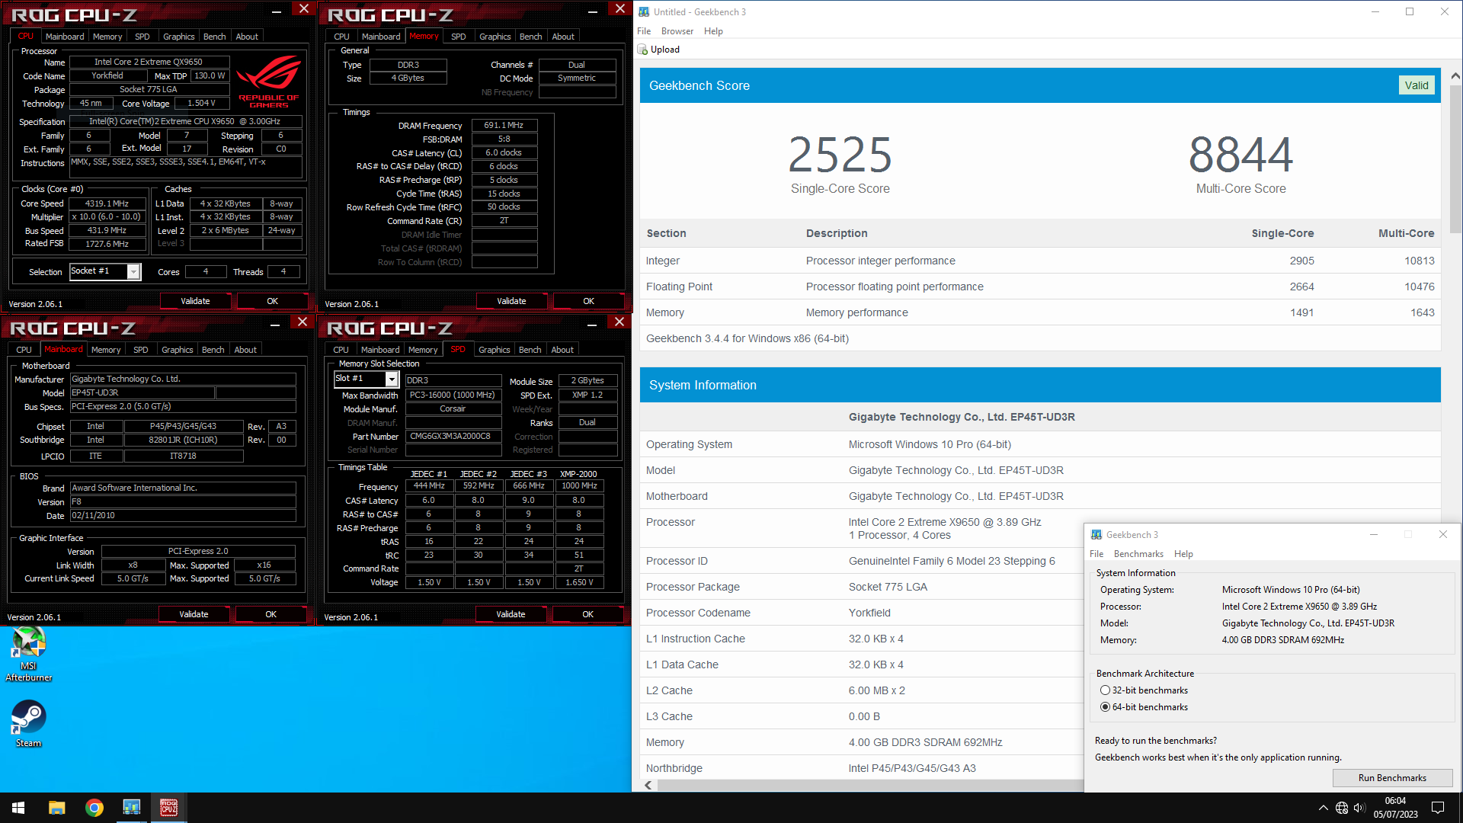Viewport: 1463px width, 823px height.
Task: Minimize the Memory tab CPU-Z window
Action: point(592,11)
